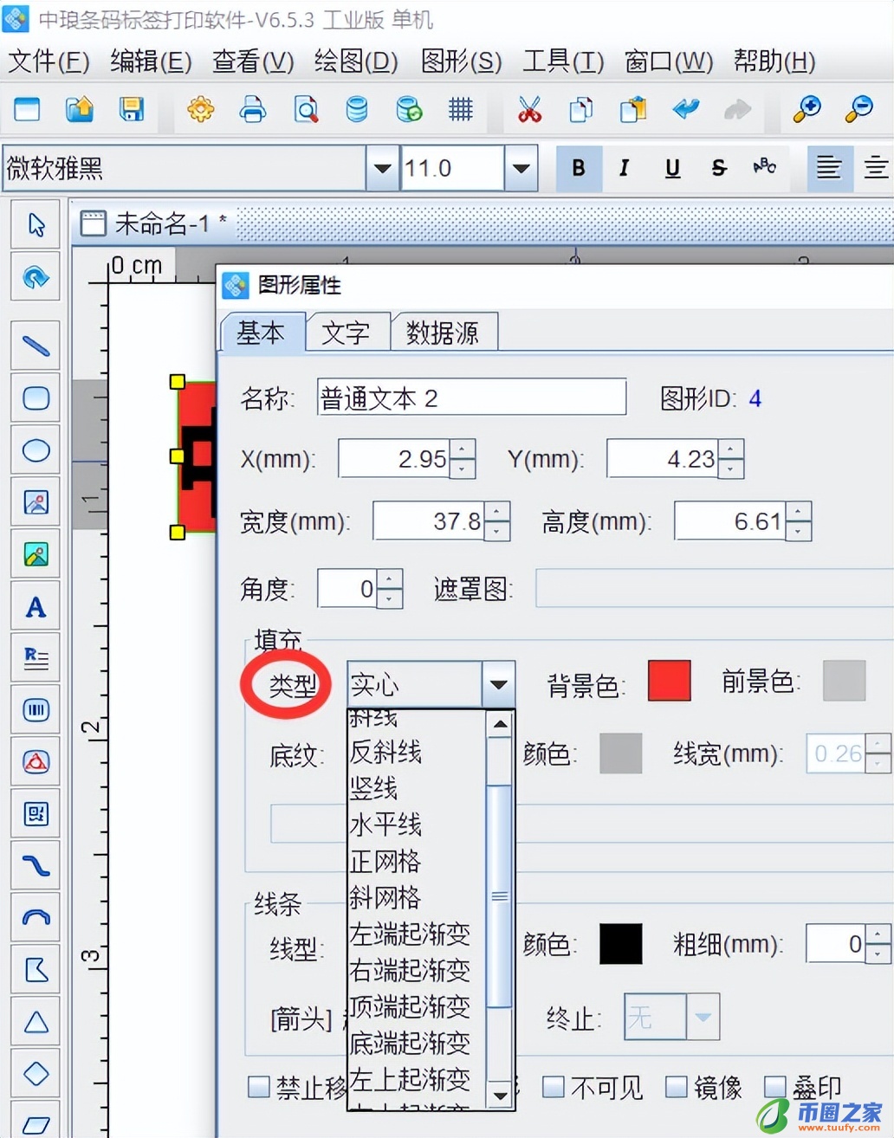Image resolution: width=894 pixels, height=1138 pixels.
Task: Open the font family dropdown
Action: pyautogui.click(x=381, y=168)
